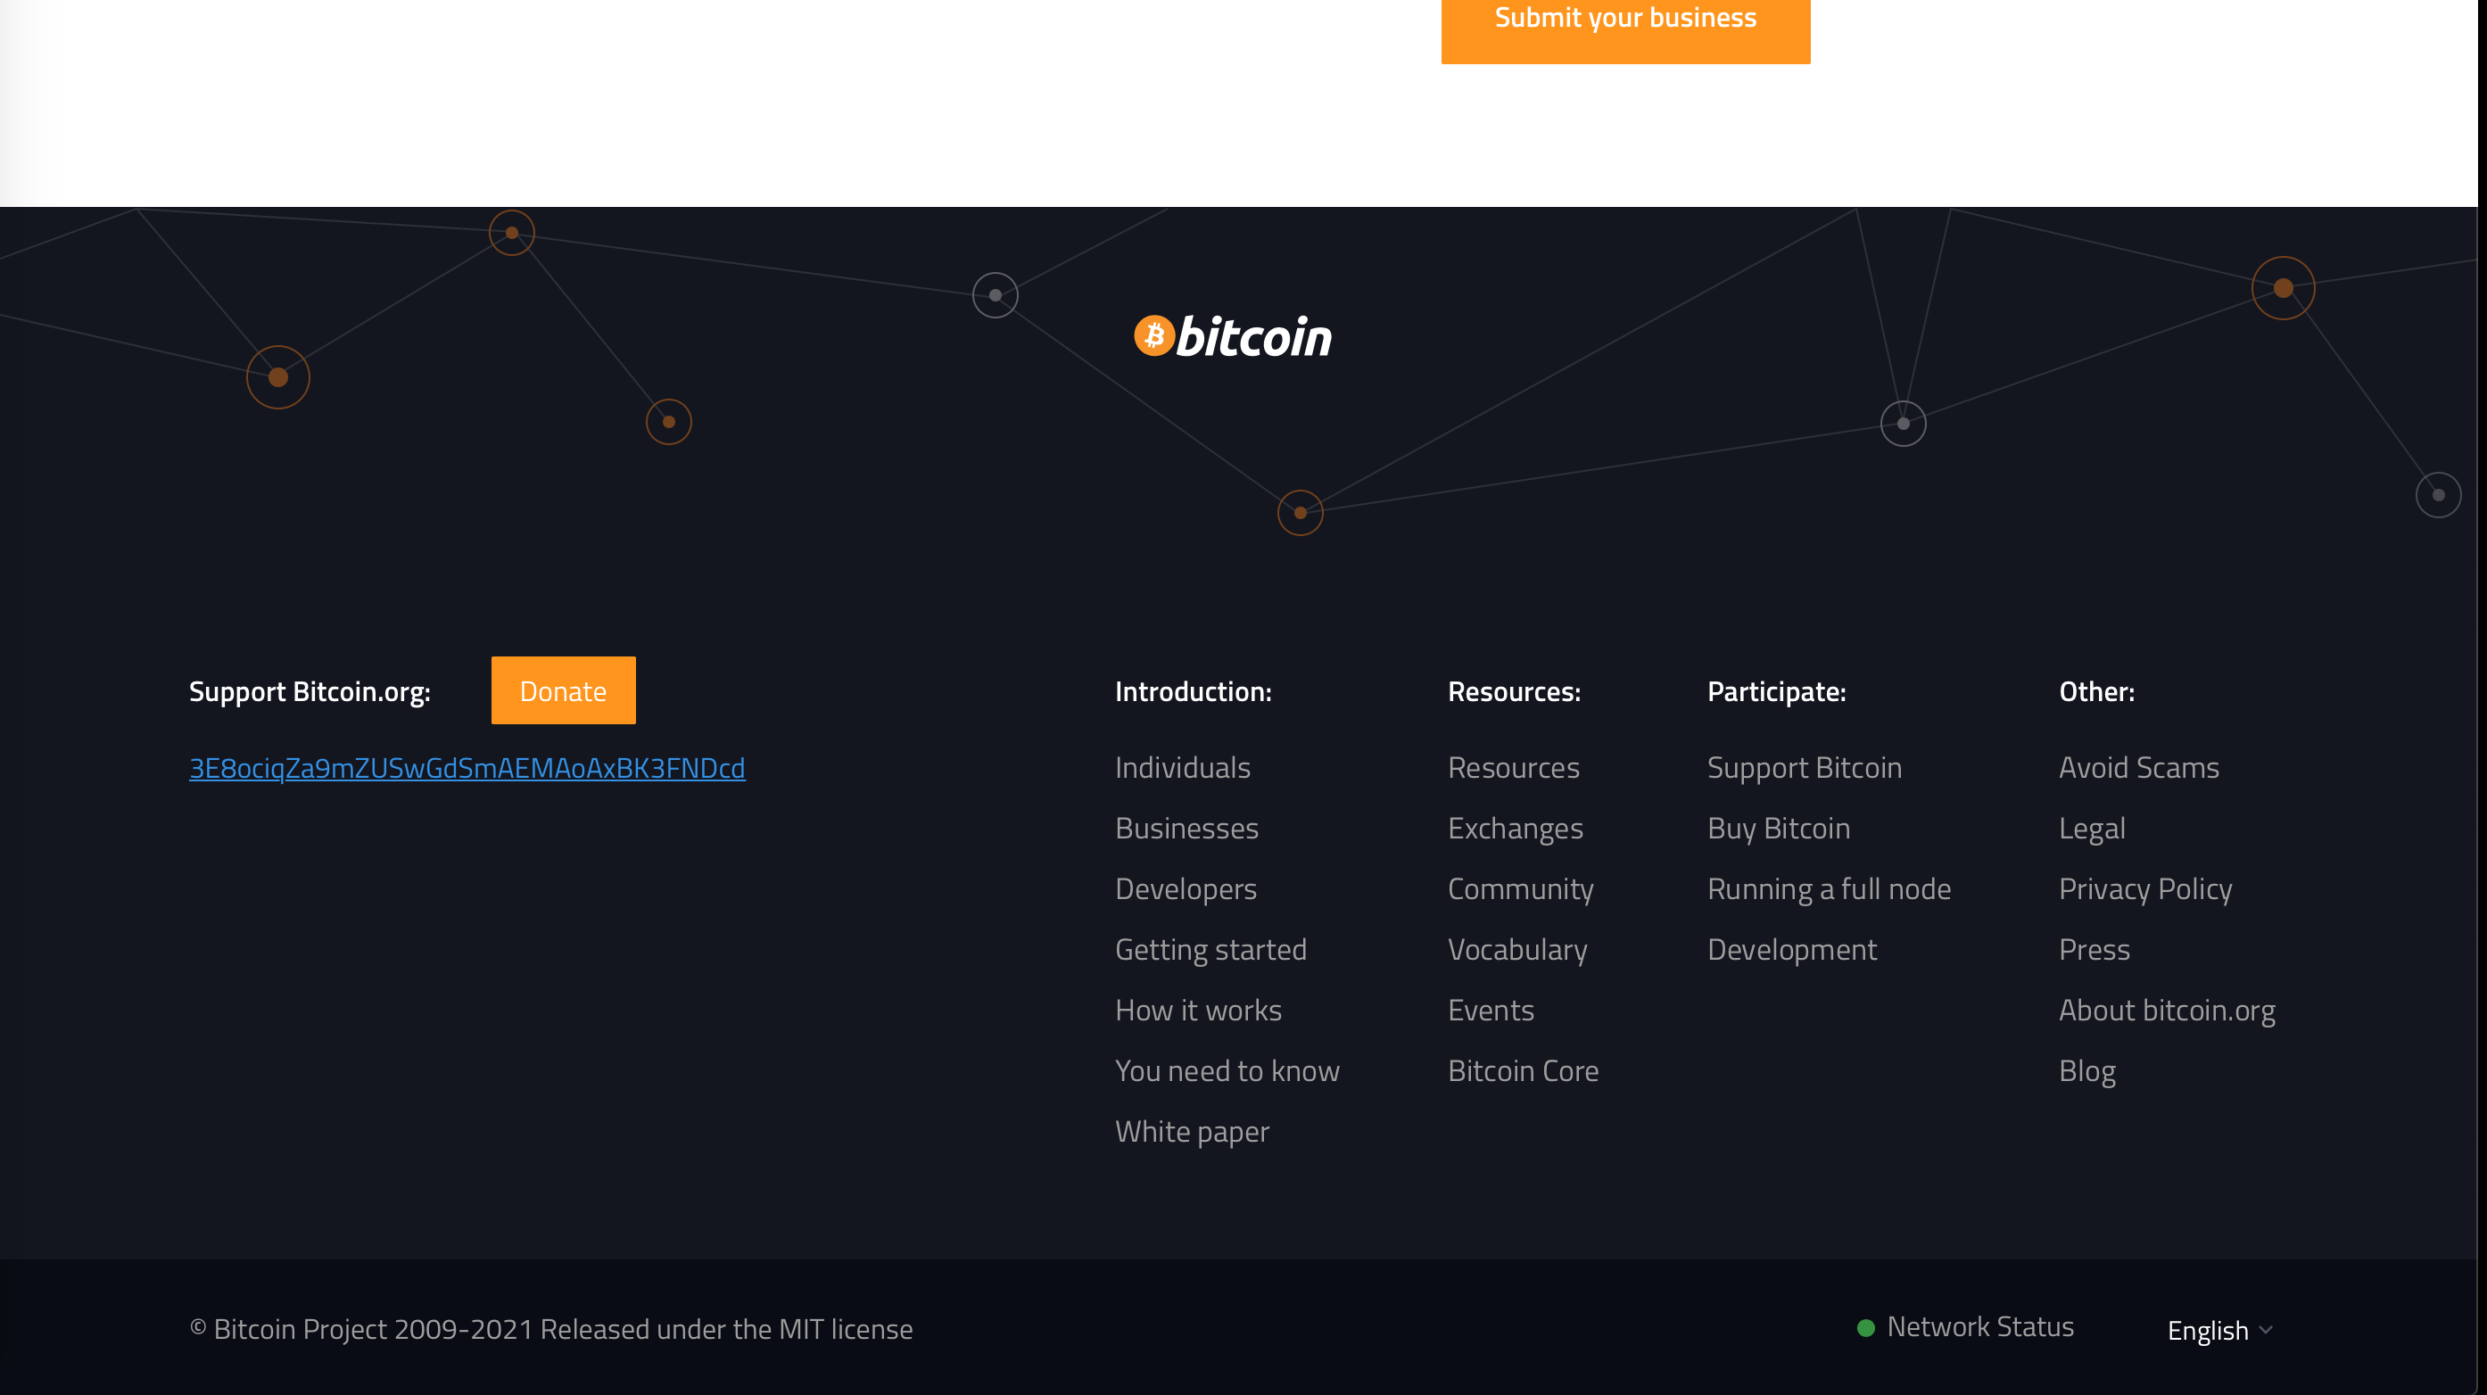Click the node connection dot near top-center
The width and height of the screenshot is (2487, 1395).
click(994, 295)
